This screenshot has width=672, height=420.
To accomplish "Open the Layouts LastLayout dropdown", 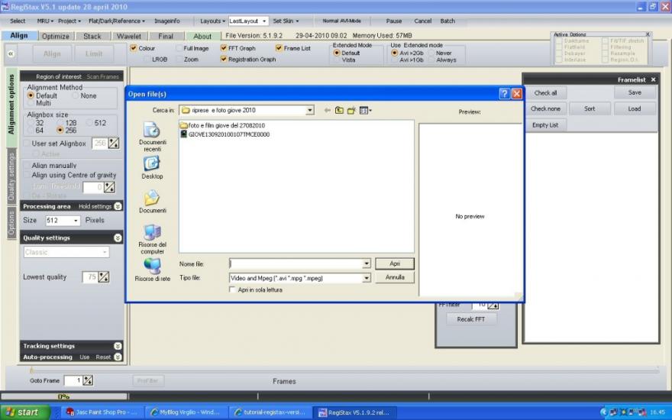I will [264, 21].
